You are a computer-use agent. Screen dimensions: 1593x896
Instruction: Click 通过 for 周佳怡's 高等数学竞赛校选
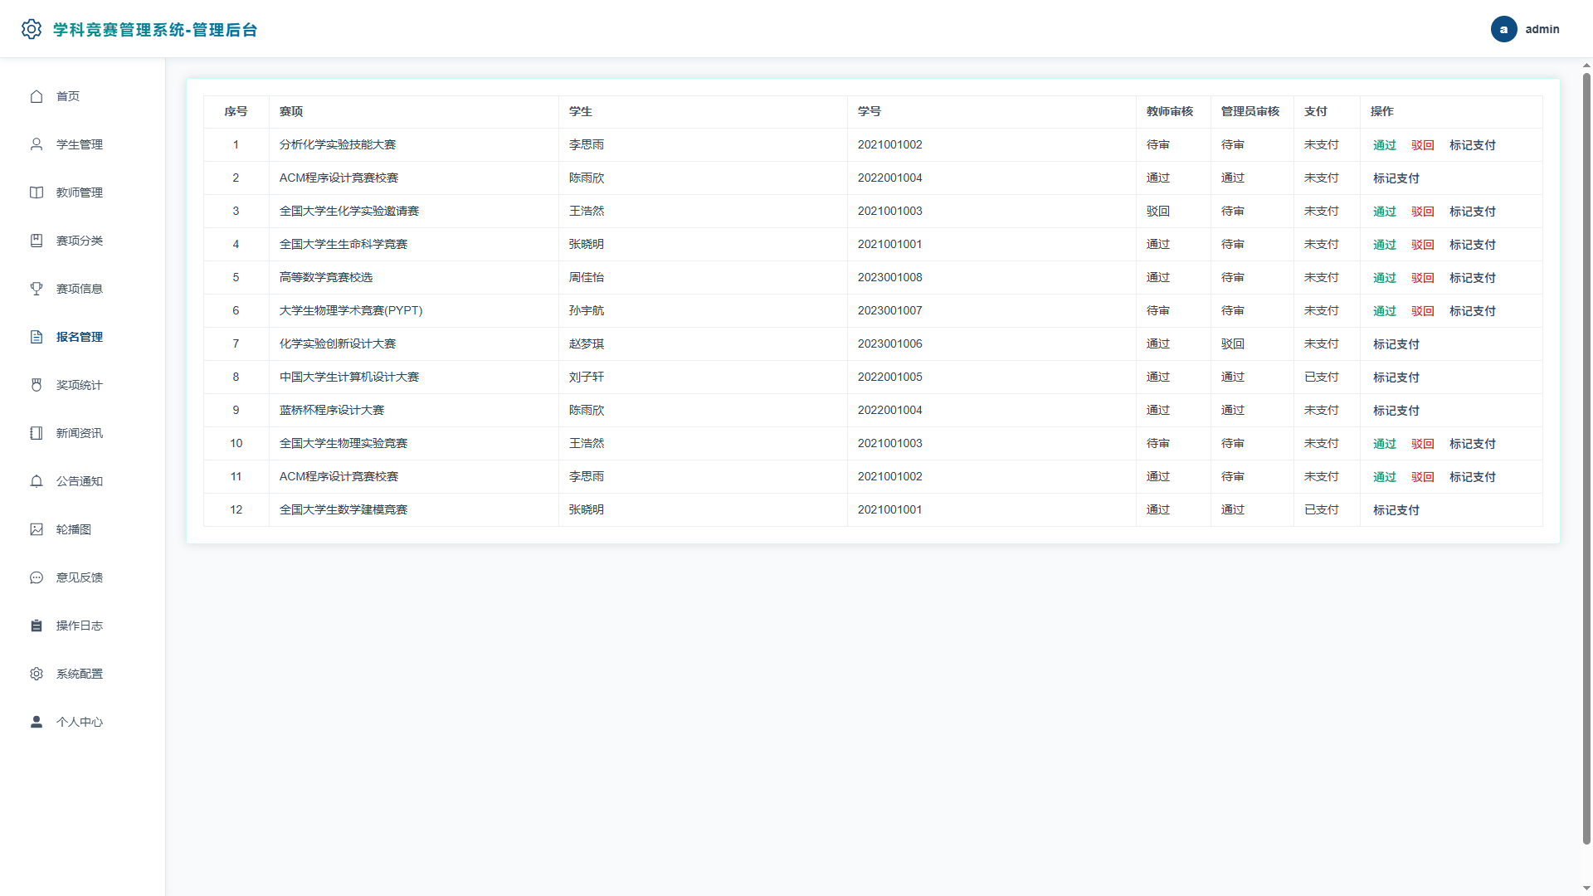(x=1384, y=278)
